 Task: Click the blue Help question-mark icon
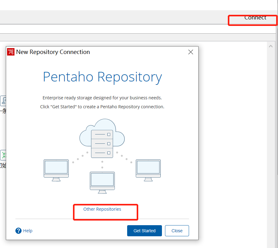(18, 231)
